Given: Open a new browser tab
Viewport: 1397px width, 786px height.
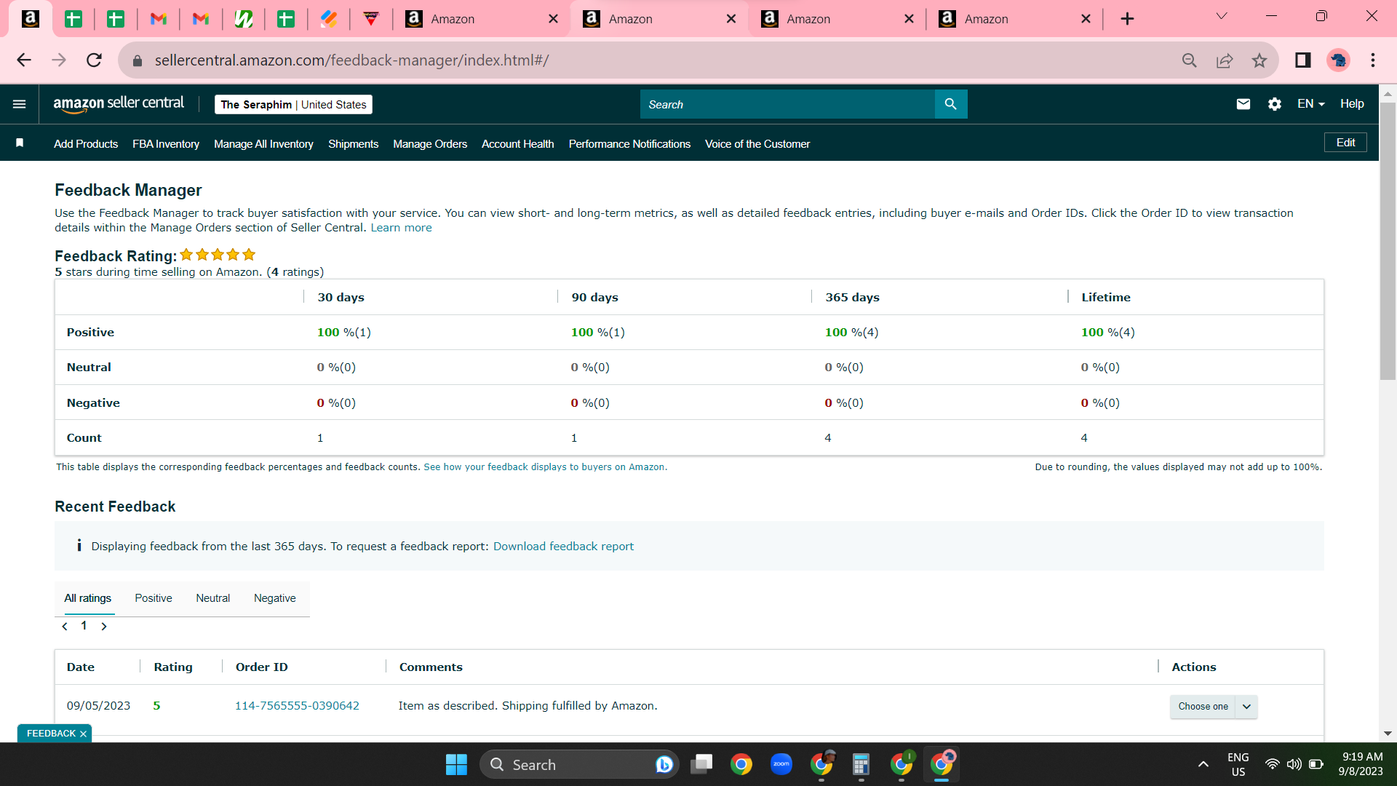Looking at the screenshot, I should click(x=1127, y=19).
